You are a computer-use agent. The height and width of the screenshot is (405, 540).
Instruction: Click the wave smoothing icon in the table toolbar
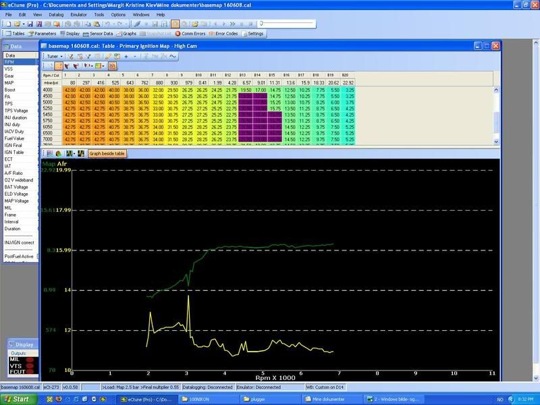pos(173,56)
